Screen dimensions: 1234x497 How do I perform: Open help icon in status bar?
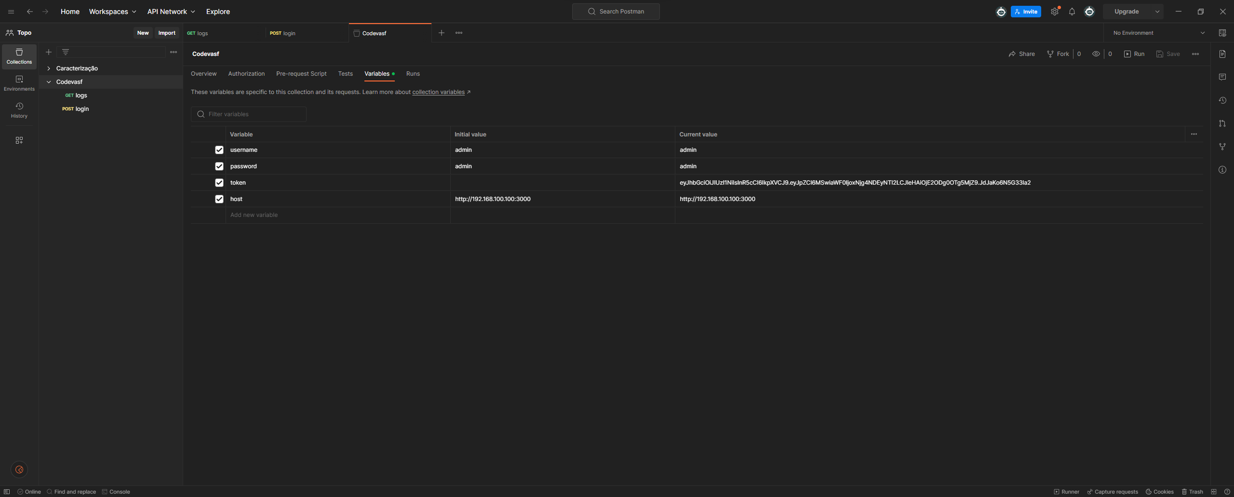pos(1227,492)
